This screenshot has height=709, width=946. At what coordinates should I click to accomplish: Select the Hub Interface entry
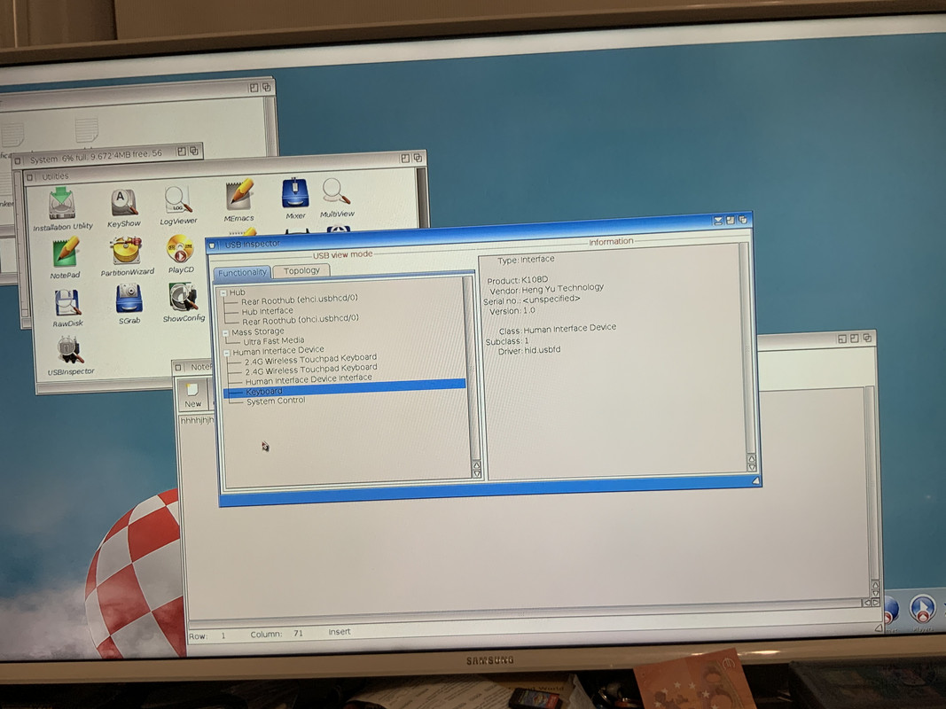(267, 311)
